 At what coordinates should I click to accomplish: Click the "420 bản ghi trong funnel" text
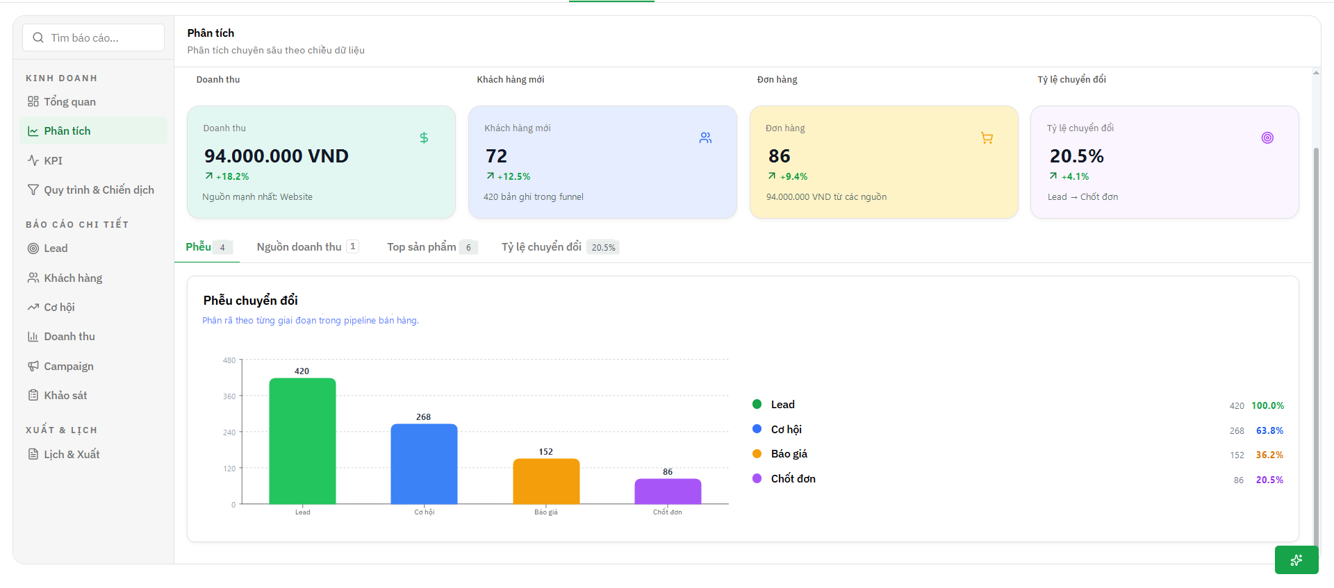(534, 197)
